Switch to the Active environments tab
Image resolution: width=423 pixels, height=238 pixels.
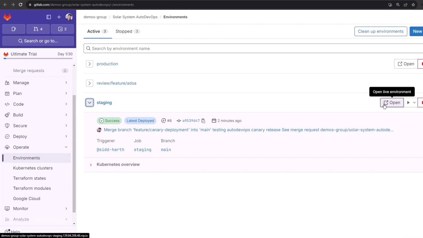[x=97, y=31]
